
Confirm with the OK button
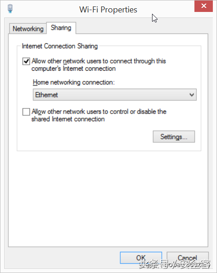[141, 258]
